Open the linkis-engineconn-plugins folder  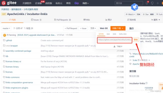[17, 88]
